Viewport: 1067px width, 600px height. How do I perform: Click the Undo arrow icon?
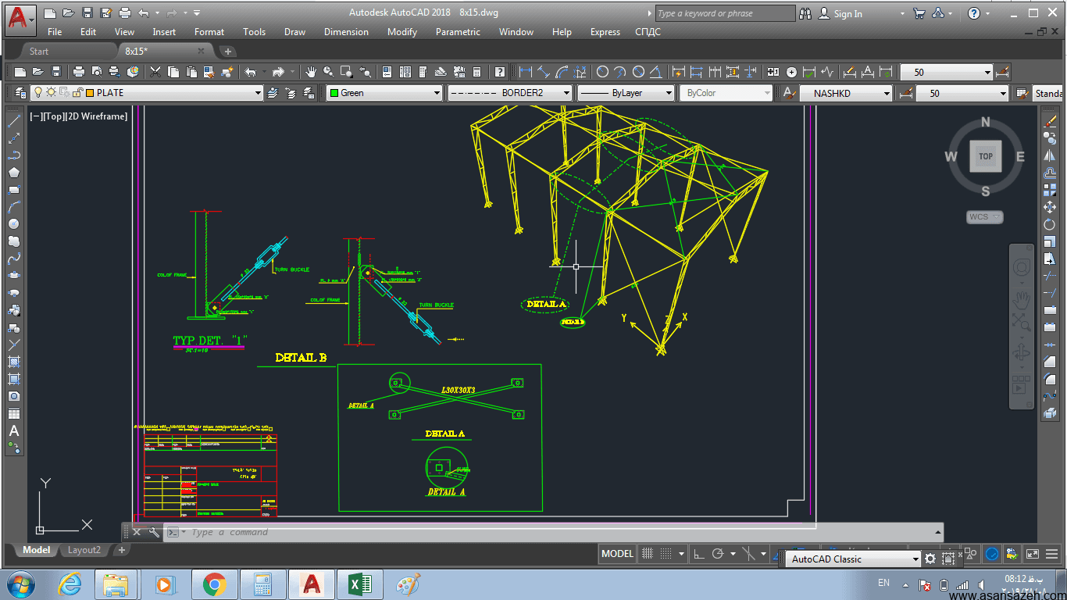(251, 72)
